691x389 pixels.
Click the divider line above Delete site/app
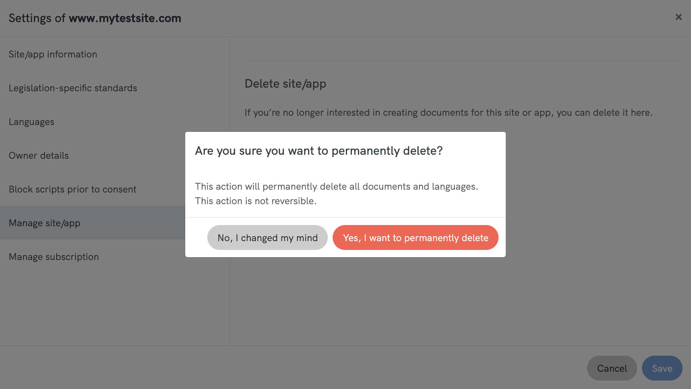point(460,61)
